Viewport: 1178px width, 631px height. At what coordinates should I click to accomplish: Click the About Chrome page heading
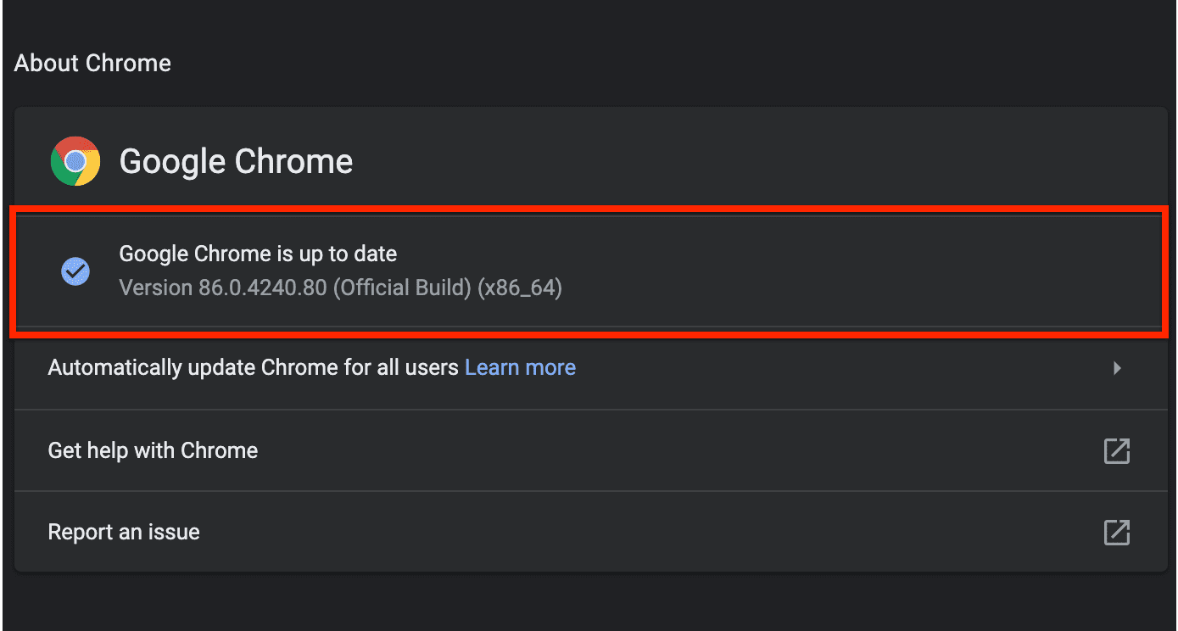coord(92,64)
